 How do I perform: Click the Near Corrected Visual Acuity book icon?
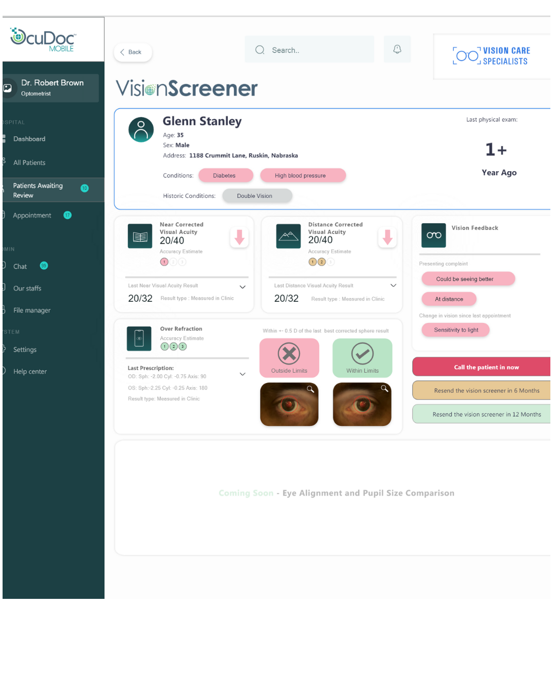tap(139, 236)
